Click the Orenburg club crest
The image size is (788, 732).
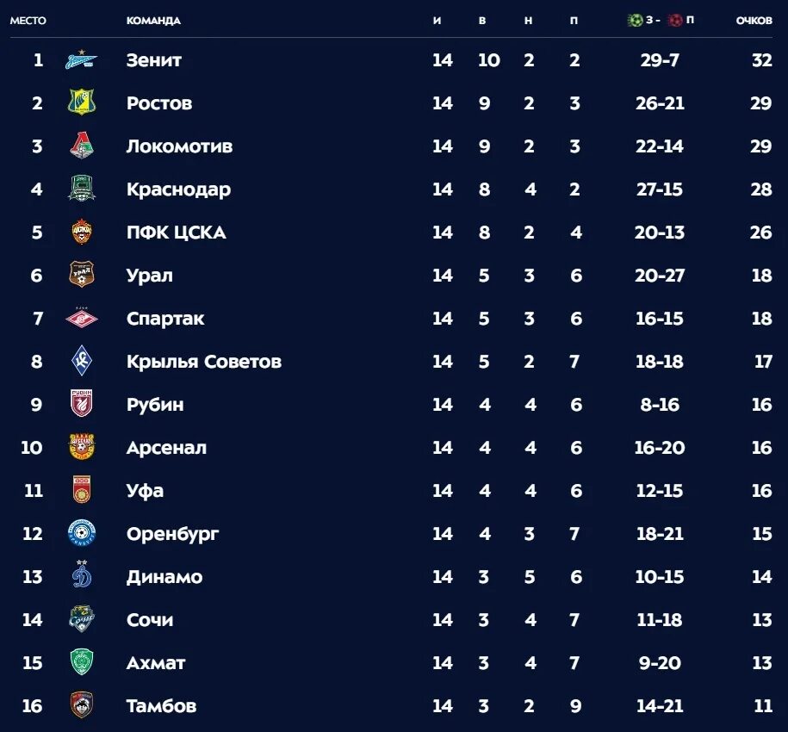[x=82, y=534]
